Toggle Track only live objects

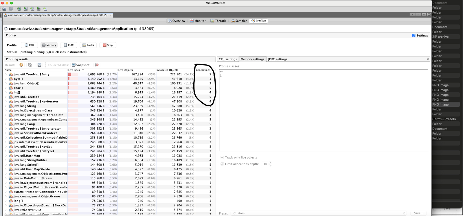(222, 157)
